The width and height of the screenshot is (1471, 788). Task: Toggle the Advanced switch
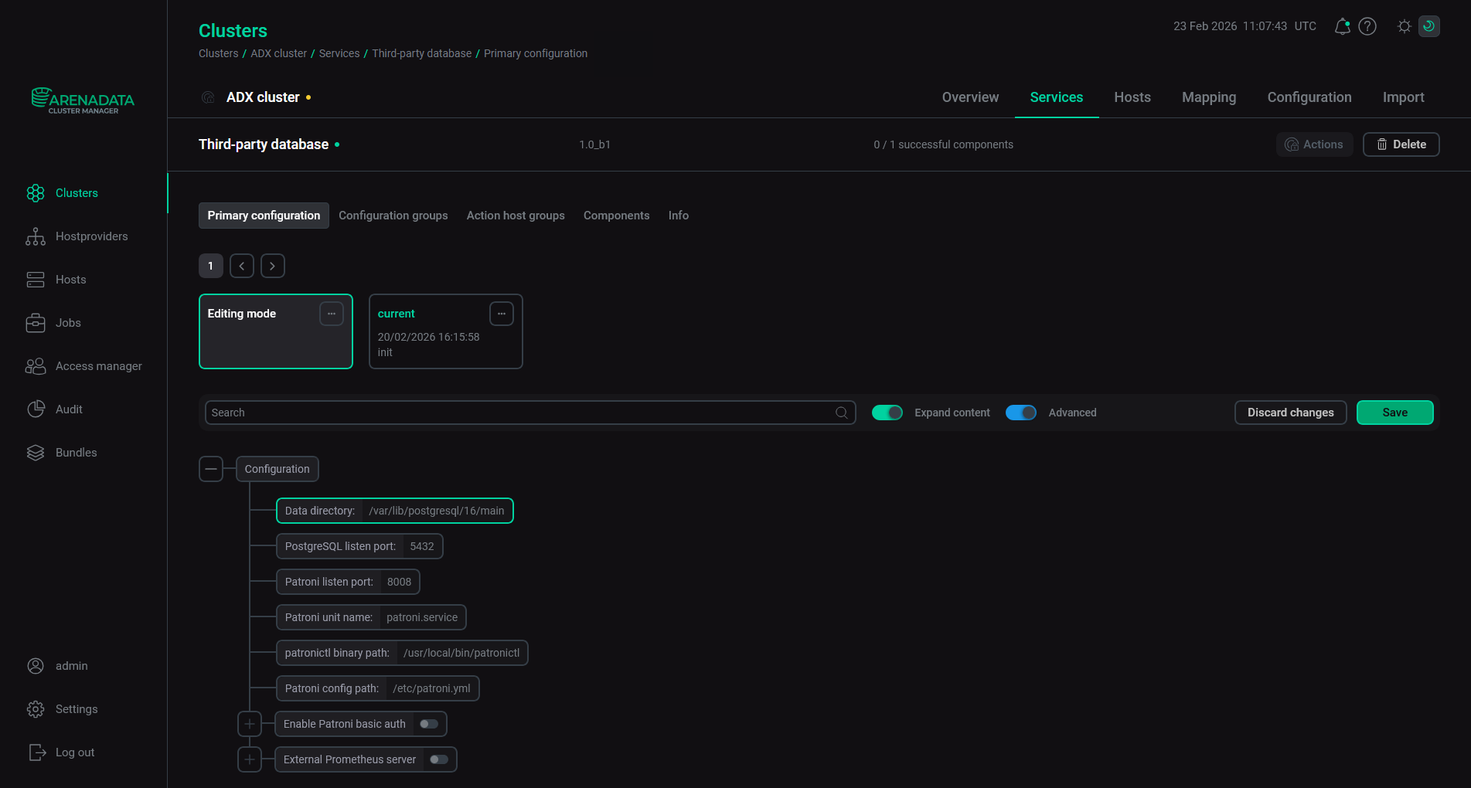pos(1021,413)
